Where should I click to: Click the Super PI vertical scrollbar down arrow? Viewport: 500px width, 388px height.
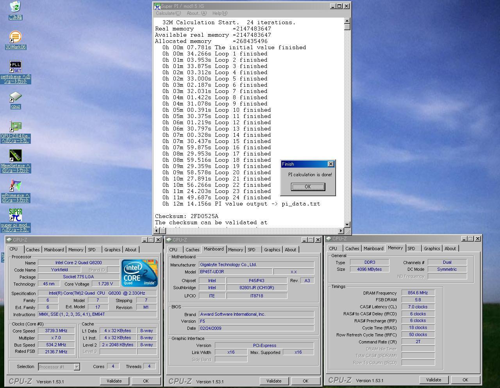(x=347, y=224)
